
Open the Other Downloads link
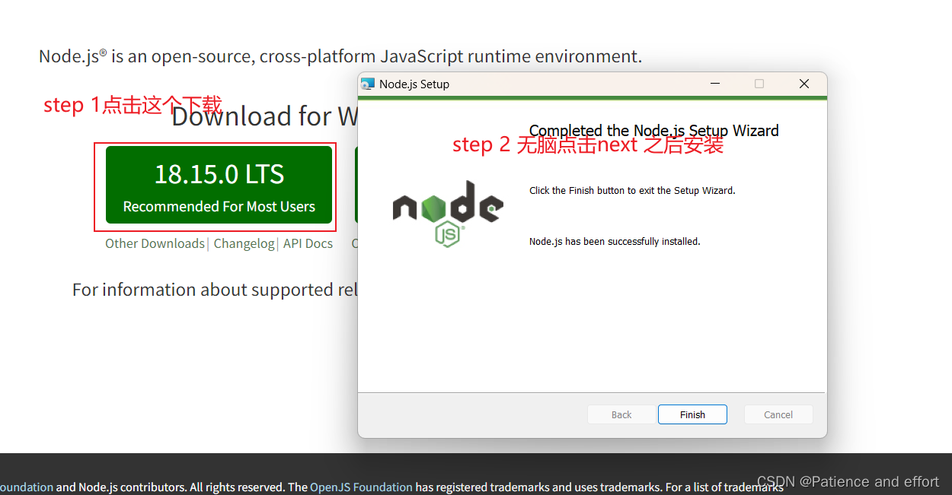pyautogui.click(x=155, y=243)
